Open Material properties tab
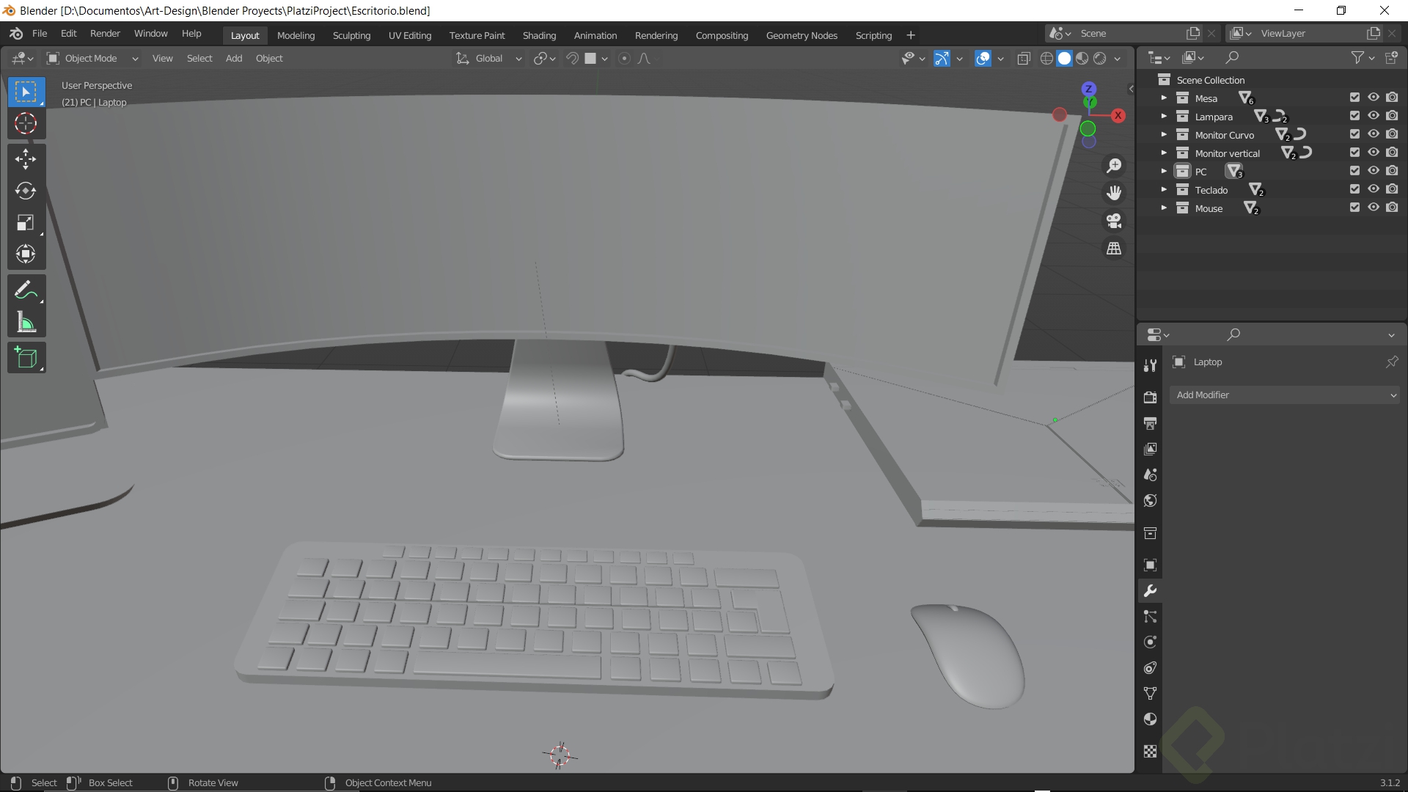Image resolution: width=1408 pixels, height=792 pixels. [1150, 719]
